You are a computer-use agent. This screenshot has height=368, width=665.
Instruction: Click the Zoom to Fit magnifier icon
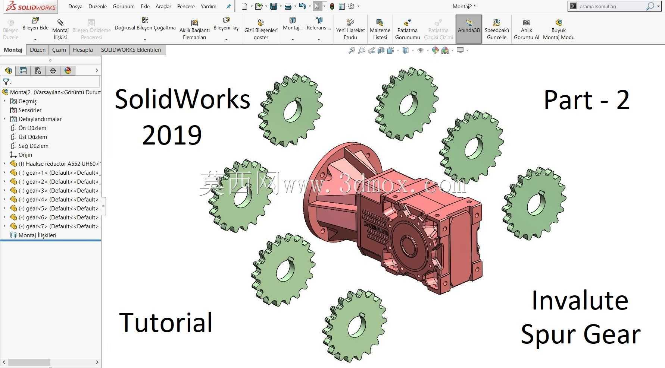click(x=352, y=50)
